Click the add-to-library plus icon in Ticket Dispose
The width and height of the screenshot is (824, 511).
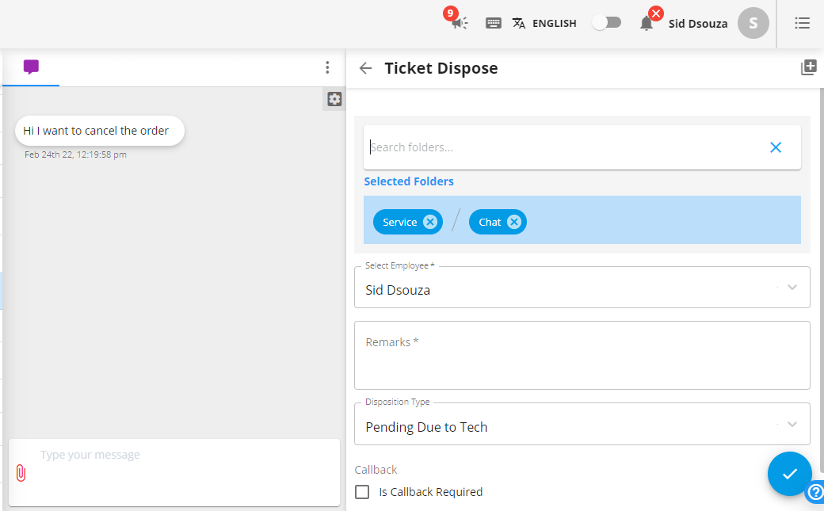[808, 67]
